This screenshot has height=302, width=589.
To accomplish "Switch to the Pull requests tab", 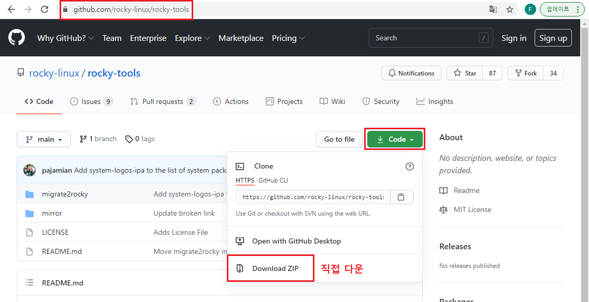I will pyautogui.click(x=163, y=102).
